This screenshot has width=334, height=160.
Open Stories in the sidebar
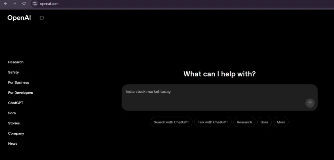coord(14,123)
